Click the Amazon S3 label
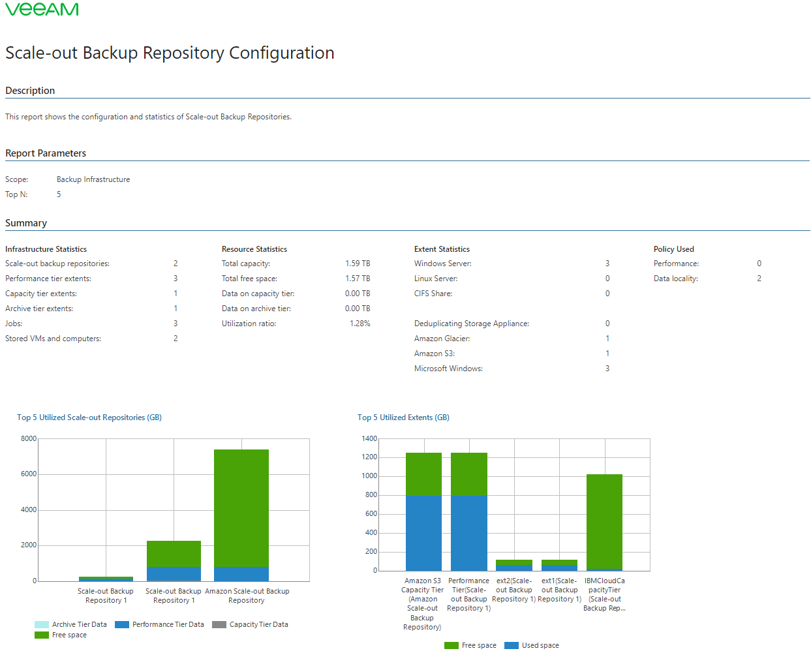This screenshot has width=811, height=653. tap(435, 354)
